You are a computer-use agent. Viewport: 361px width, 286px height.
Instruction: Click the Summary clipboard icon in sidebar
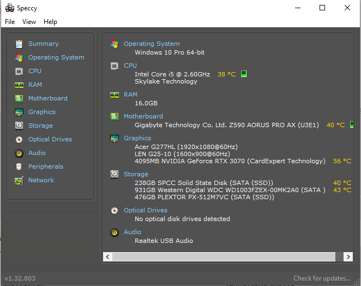click(19, 44)
